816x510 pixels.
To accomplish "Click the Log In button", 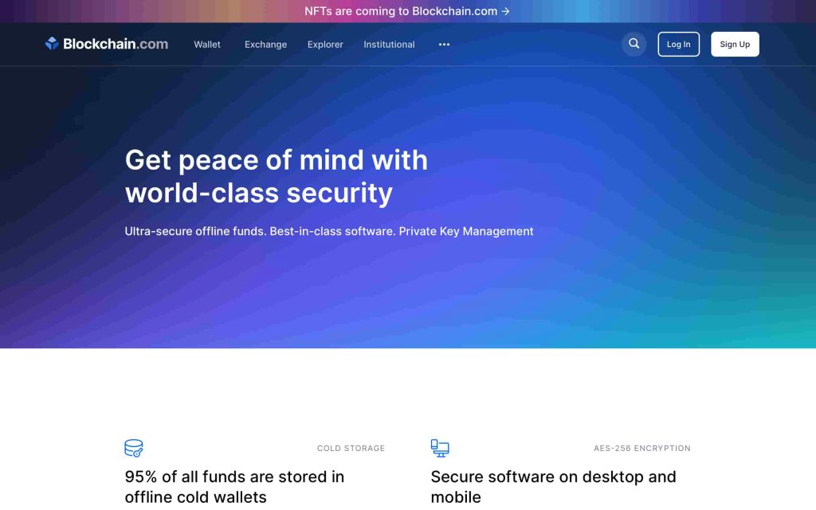I will (x=678, y=44).
